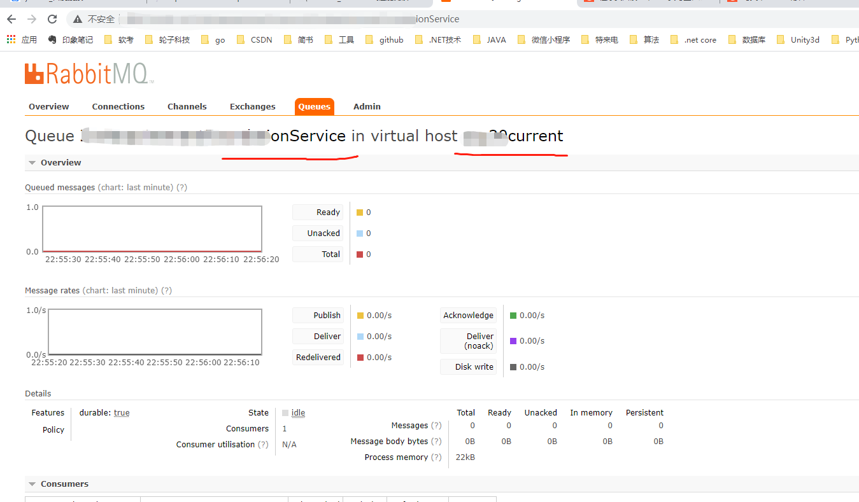This screenshot has height=502, width=859.
Task: Go to the Admin tab
Action: click(367, 106)
